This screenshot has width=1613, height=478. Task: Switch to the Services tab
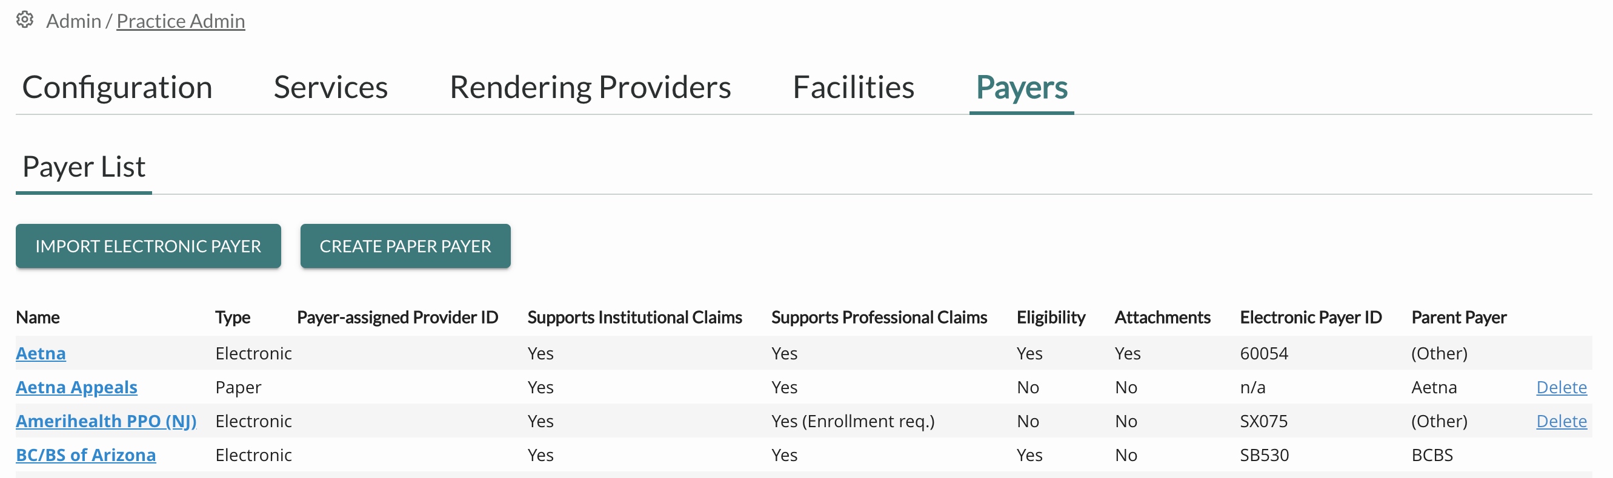pyautogui.click(x=331, y=87)
